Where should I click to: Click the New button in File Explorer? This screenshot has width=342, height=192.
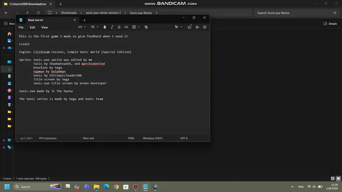9,24
